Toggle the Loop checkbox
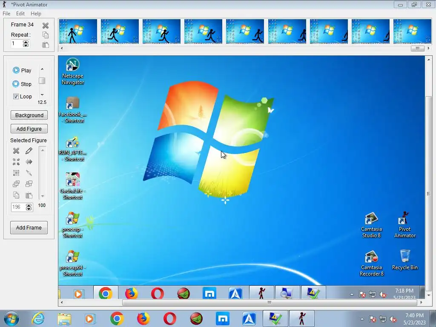 (16, 97)
